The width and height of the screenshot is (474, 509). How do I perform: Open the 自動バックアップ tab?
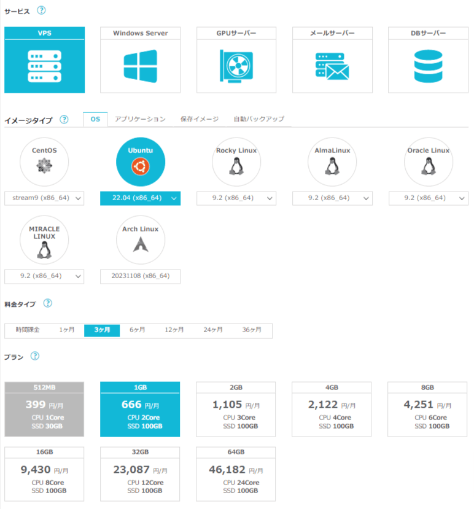click(x=258, y=119)
